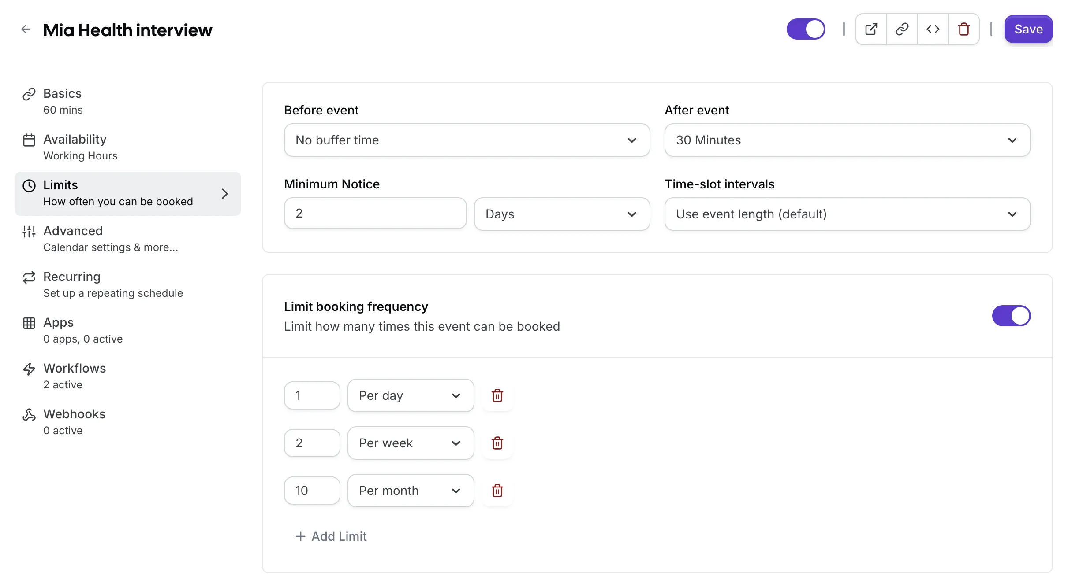This screenshot has width=1068, height=583.
Task: Delete the Per day limit row
Action: [497, 395]
